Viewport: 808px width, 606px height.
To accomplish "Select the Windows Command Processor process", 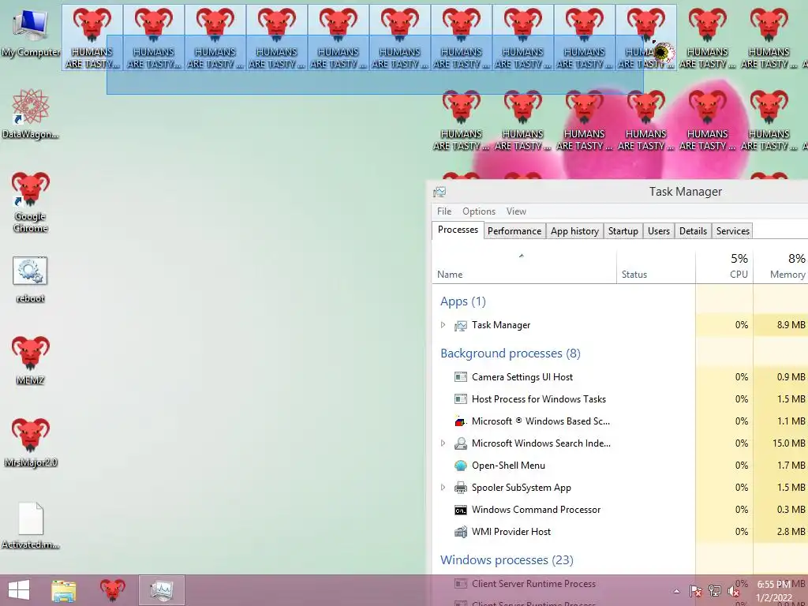I will [x=620, y=511].
